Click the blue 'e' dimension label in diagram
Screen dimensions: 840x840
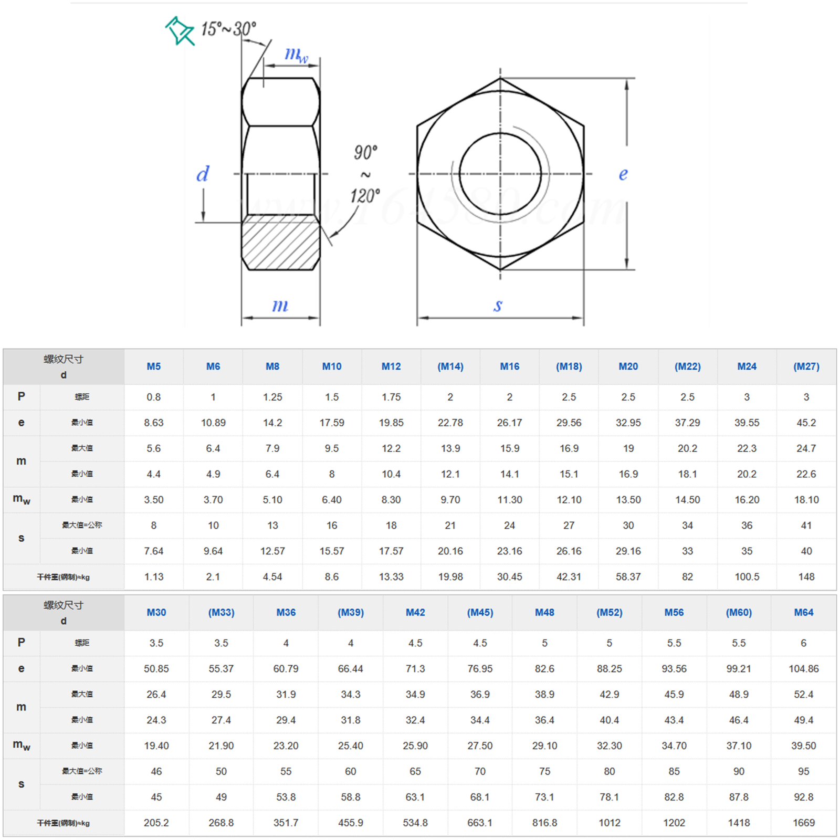[623, 174]
